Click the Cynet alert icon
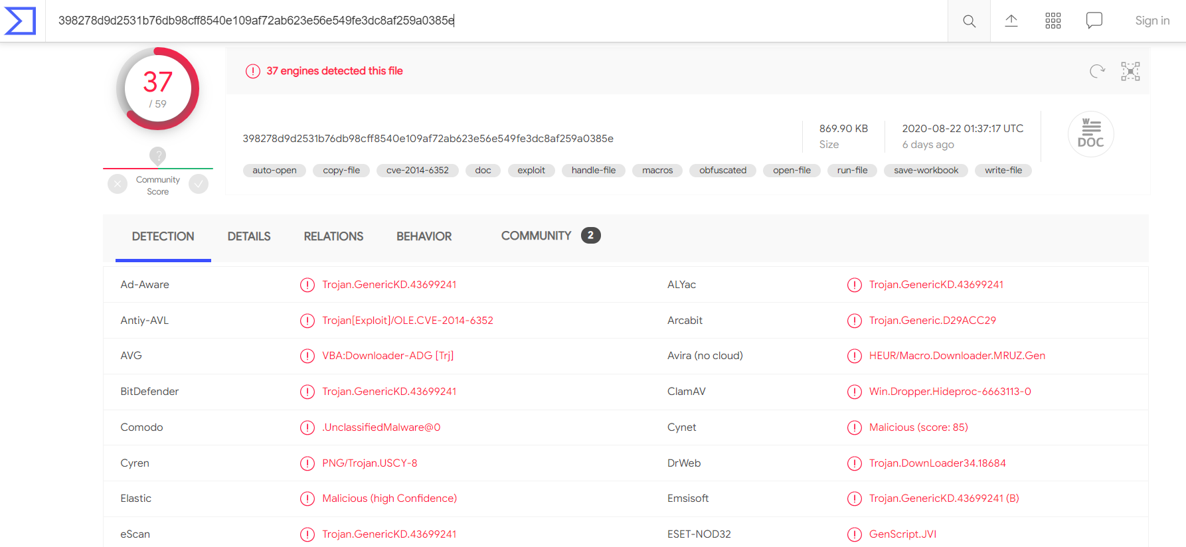This screenshot has height=547, width=1186. [x=855, y=428]
